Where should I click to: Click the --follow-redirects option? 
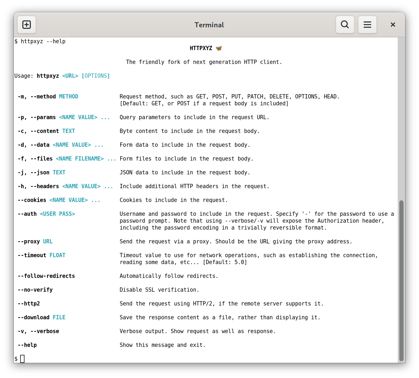pyautogui.click(x=46, y=276)
